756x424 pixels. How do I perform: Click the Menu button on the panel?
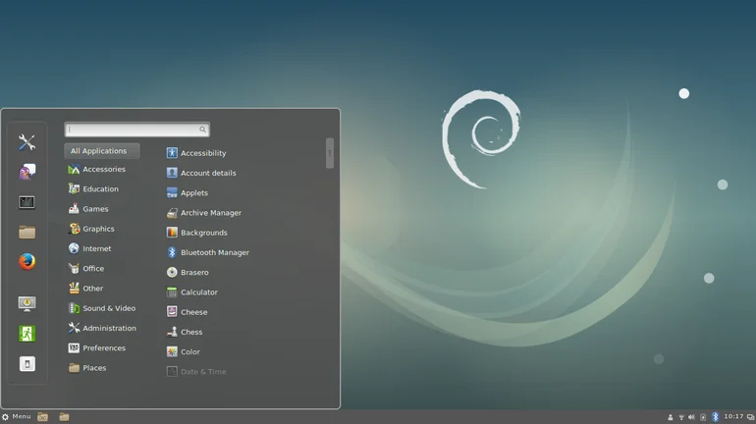17,417
